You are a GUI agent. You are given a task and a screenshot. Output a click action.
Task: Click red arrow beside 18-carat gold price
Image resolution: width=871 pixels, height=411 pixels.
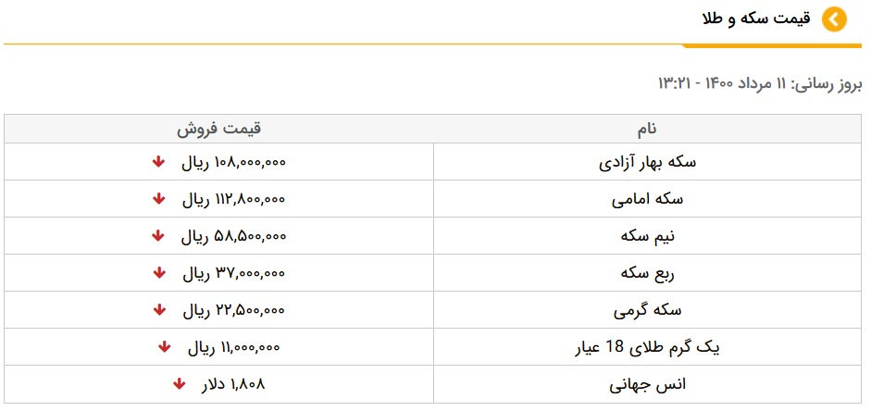[x=165, y=347]
